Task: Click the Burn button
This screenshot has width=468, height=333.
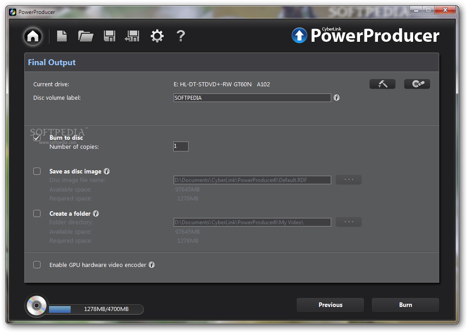Action: [405, 305]
